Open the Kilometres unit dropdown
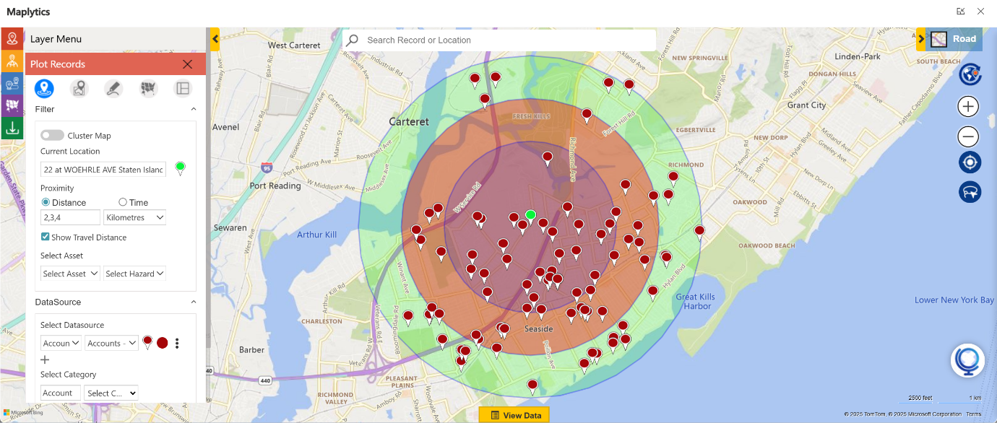Viewport: 997px width, 423px height. pyautogui.click(x=134, y=217)
